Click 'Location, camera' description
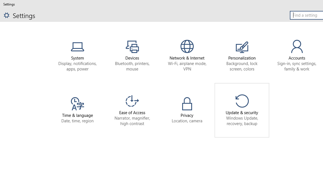 coord(187,121)
